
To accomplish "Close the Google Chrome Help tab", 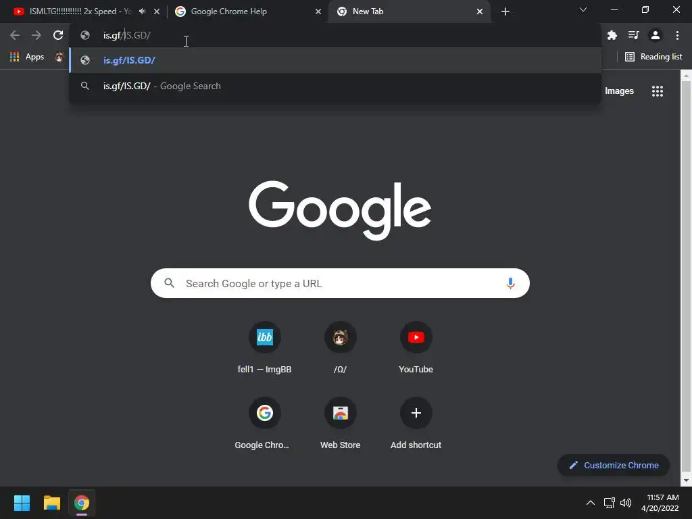I will (x=318, y=11).
